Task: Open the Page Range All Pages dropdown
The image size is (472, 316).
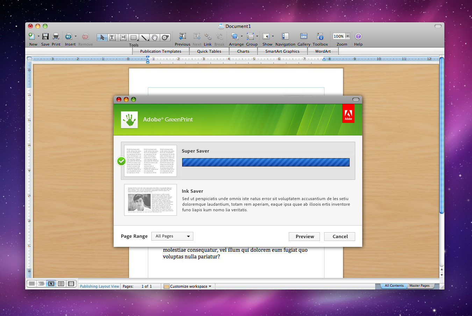Action: (x=172, y=236)
